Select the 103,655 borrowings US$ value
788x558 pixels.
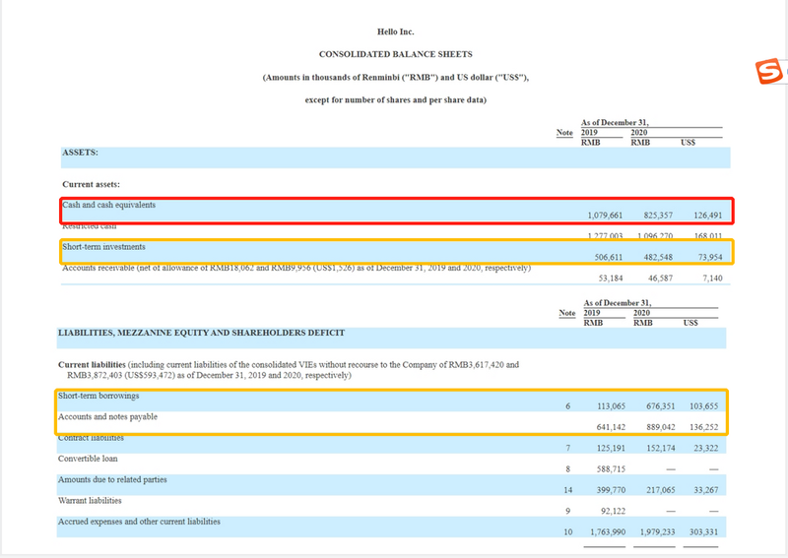(x=703, y=406)
